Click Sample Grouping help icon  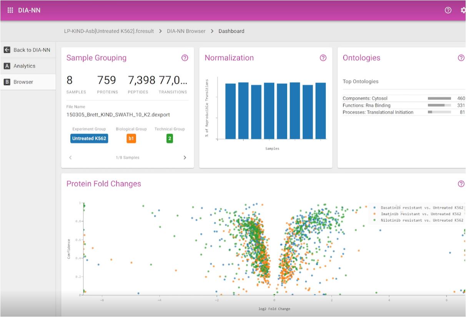point(185,58)
